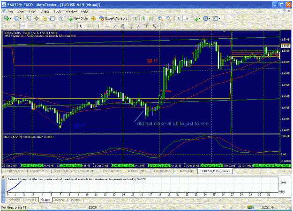Click the Templates icon
Screen dimensions: 293x211
(216, 18)
